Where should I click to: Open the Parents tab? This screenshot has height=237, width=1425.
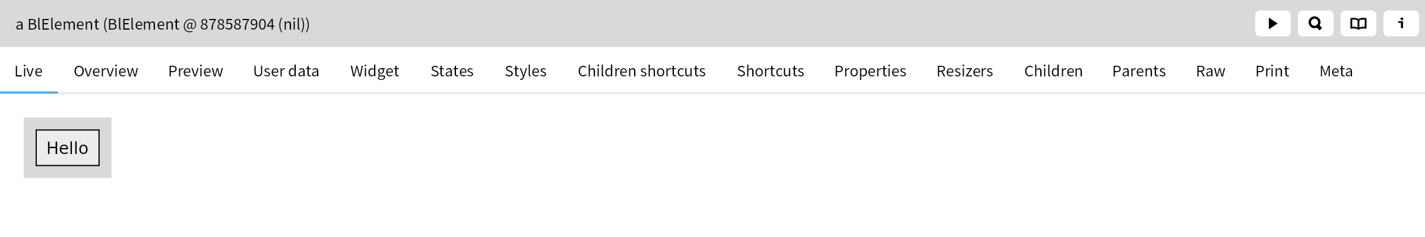pyautogui.click(x=1139, y=71)
